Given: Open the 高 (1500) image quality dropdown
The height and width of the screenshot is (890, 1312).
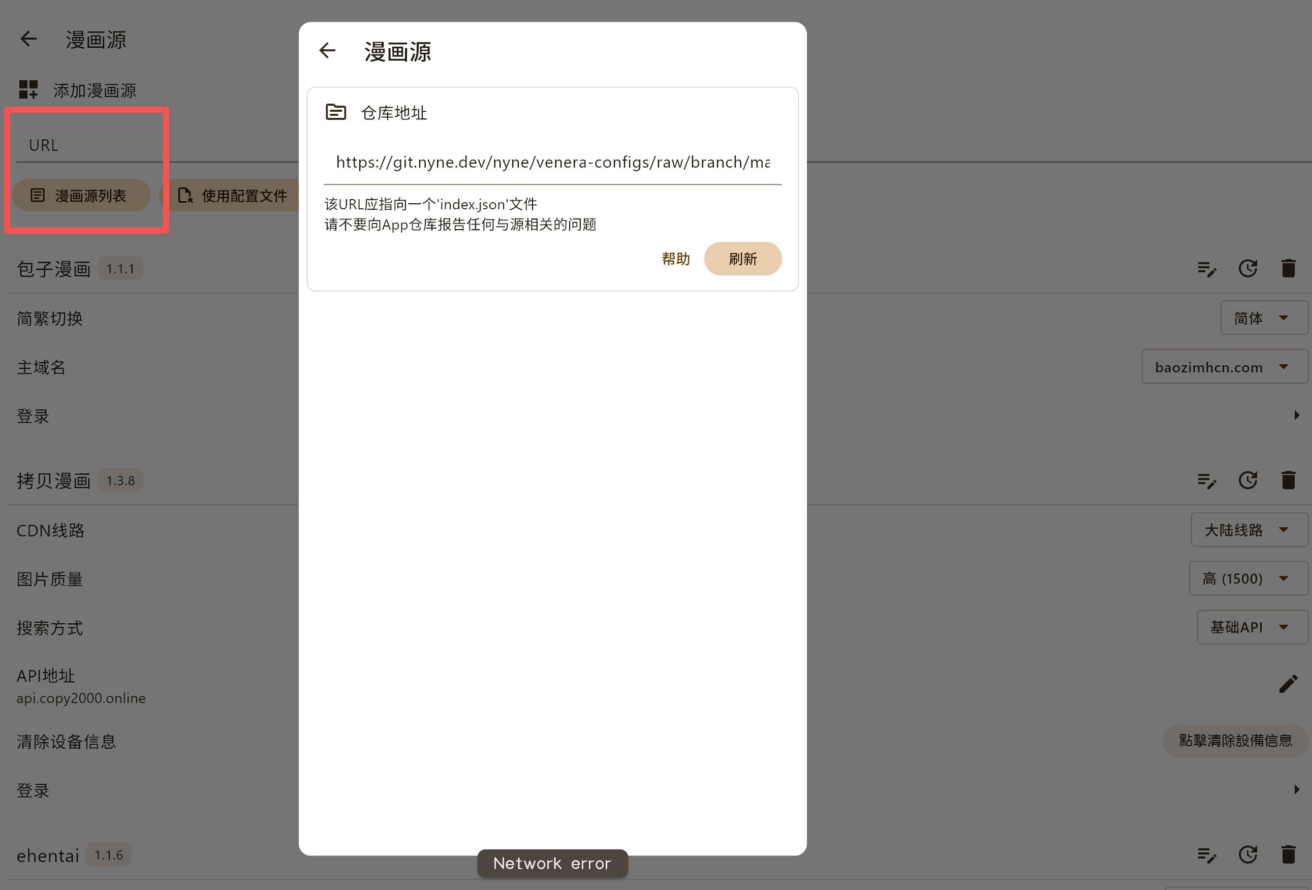Looking at the screenshot, I should coord(1248,579).
